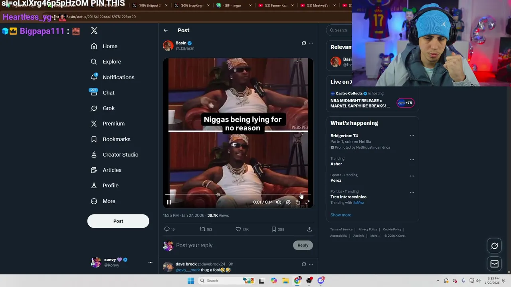This screenshot has width=511, height=287.
Task: Seek along the video progress bar
Action: point(238,194)
